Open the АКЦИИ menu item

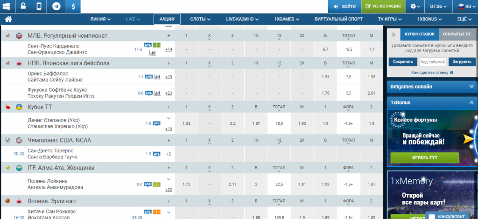167,19
